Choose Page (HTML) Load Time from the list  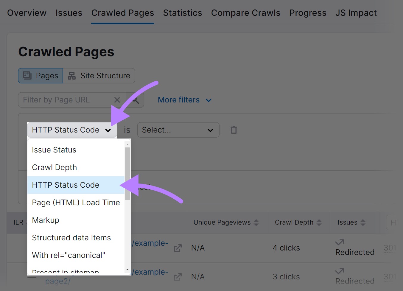click(x=76, y=202)
